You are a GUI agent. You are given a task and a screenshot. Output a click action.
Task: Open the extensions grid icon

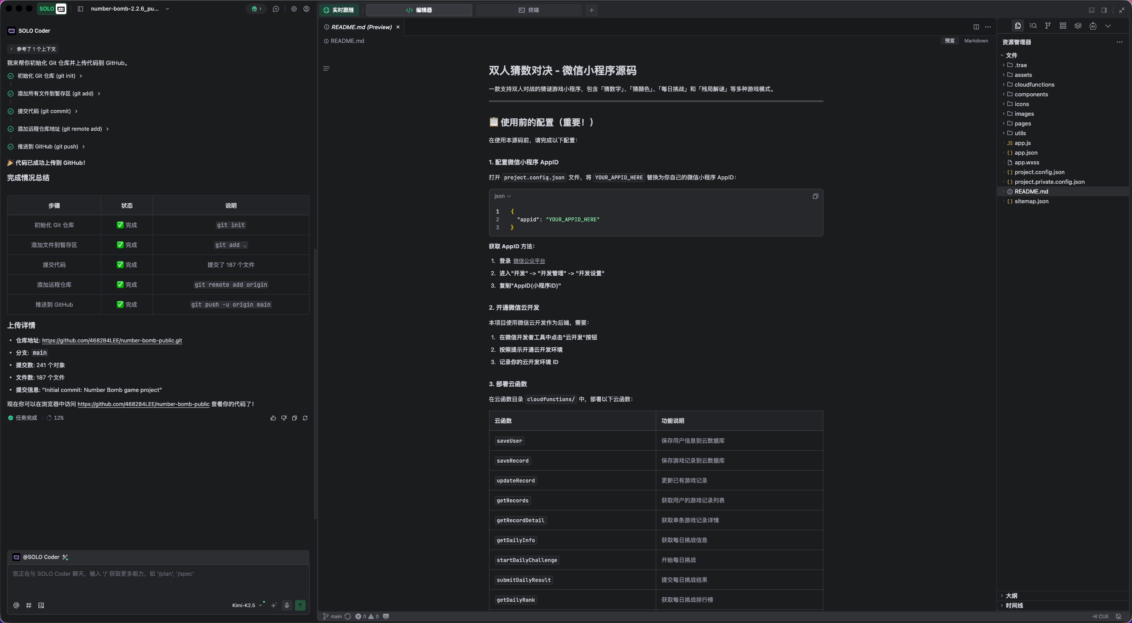click(x=1063, y=26)
